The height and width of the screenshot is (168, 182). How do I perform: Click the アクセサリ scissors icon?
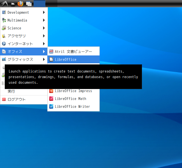(4, 36)
